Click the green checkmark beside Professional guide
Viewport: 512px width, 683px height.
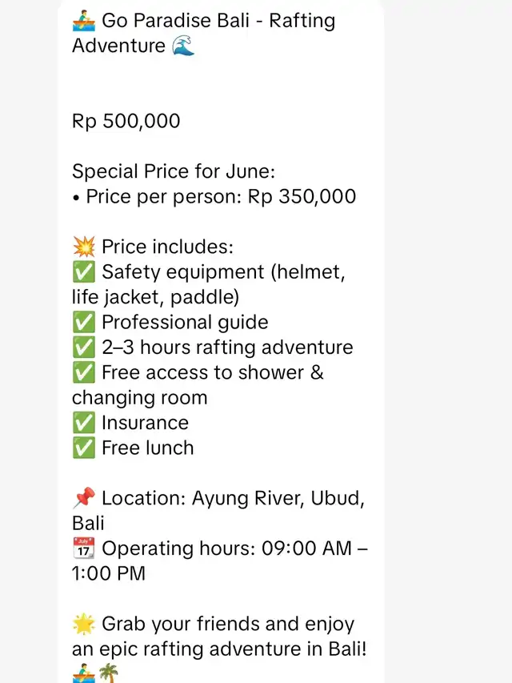83,323
